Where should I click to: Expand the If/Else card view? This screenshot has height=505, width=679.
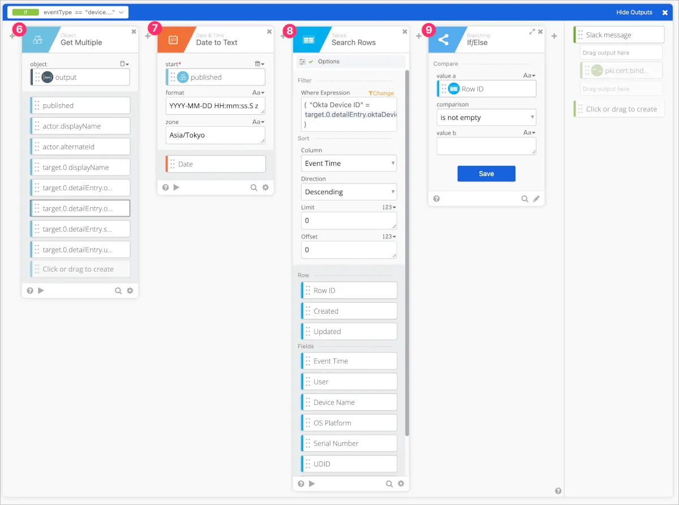pos(532,32)
